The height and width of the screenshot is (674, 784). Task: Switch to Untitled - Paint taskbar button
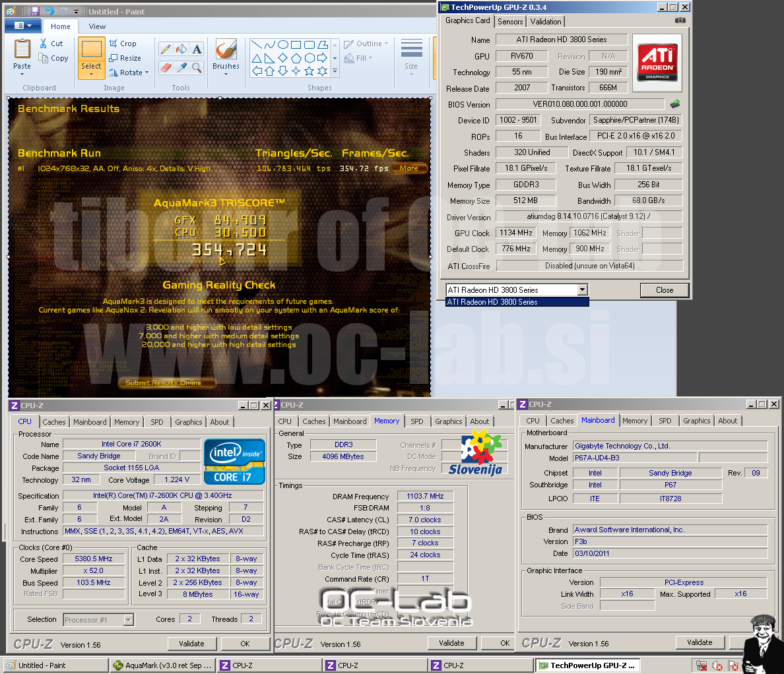click(55, 665)
